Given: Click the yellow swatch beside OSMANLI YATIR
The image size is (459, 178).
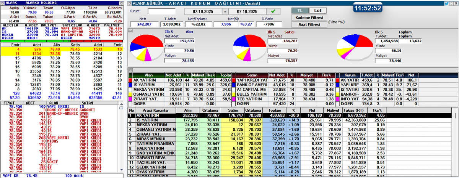Looking at the screenshot, I should point(130,94).
